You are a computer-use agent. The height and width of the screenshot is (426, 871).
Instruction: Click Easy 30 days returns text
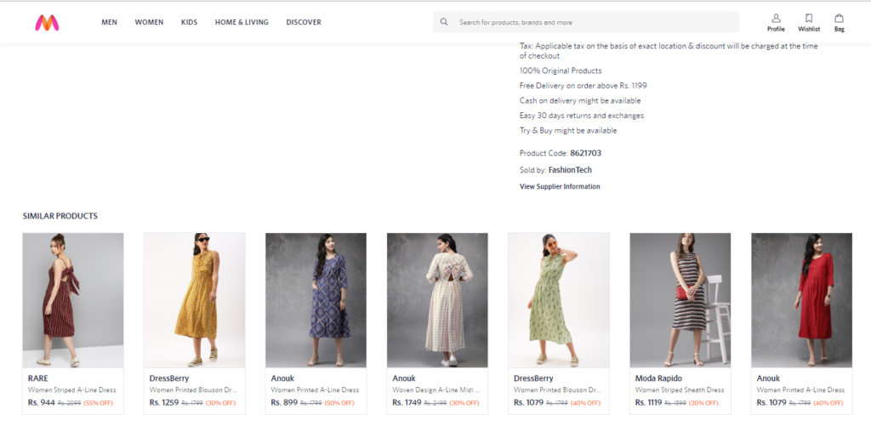pyautogui.click(x=582, y=116)
